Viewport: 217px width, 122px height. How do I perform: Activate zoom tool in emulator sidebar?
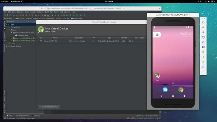point(203,52)
